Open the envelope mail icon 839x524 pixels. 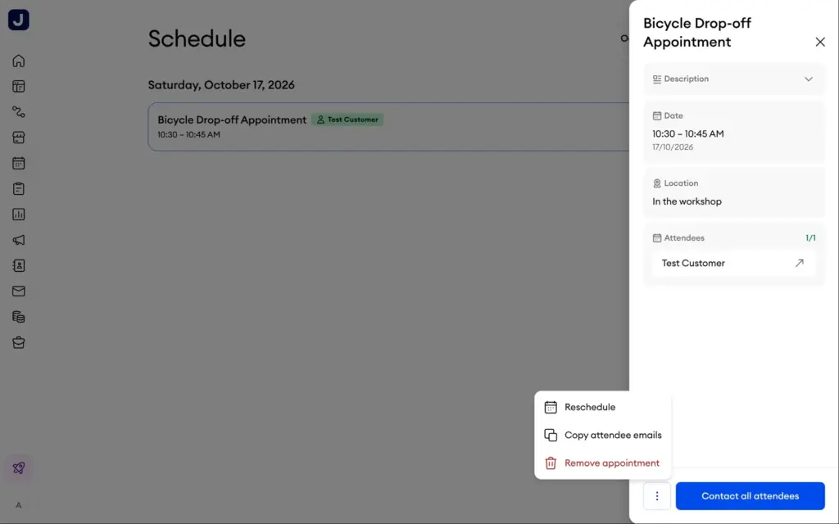pos(19,291)
